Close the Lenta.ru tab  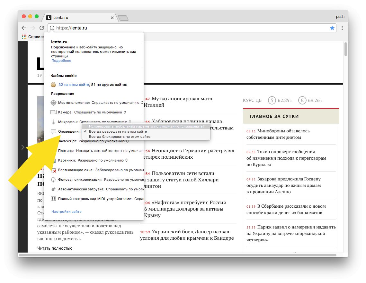(112, 17)
